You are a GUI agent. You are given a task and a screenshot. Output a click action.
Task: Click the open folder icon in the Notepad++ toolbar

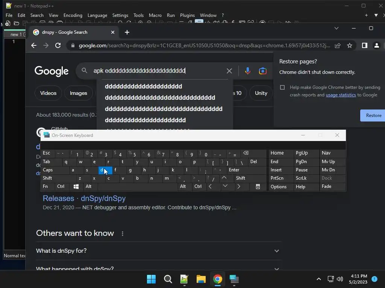[x=17, y=23]
